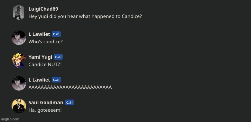Click LuigiChad69's profile avatar

point(19,12)
